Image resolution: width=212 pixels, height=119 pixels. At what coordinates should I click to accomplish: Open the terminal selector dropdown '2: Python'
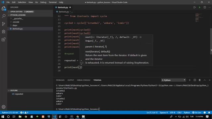(174, 80)
